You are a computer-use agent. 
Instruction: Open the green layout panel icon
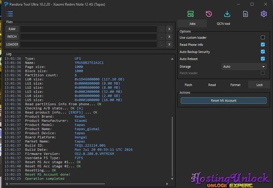click(x=190, y=14)
